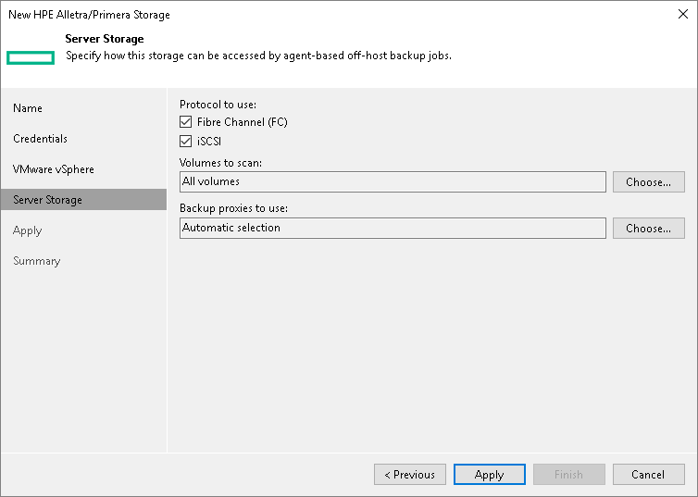The image size is (698, 497).
Task: Go to the Name wizard step
Action: point(28,108)
